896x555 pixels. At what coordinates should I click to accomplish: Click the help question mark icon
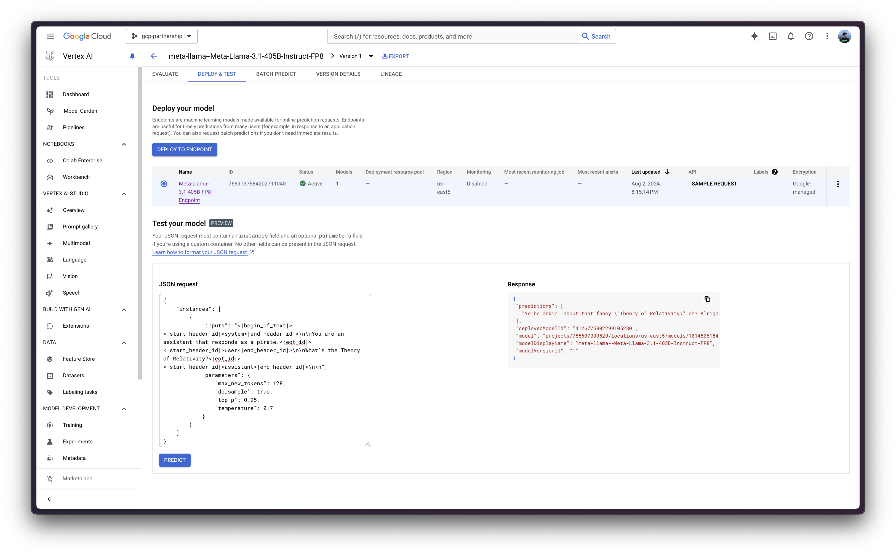(809, 36)
